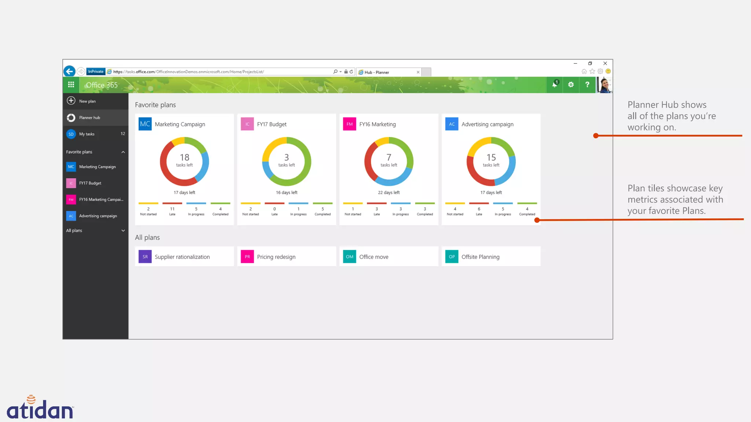The image size is (751, 422).
Task: Open the Pricing redesign plan
Action: (x=287, y=256)
